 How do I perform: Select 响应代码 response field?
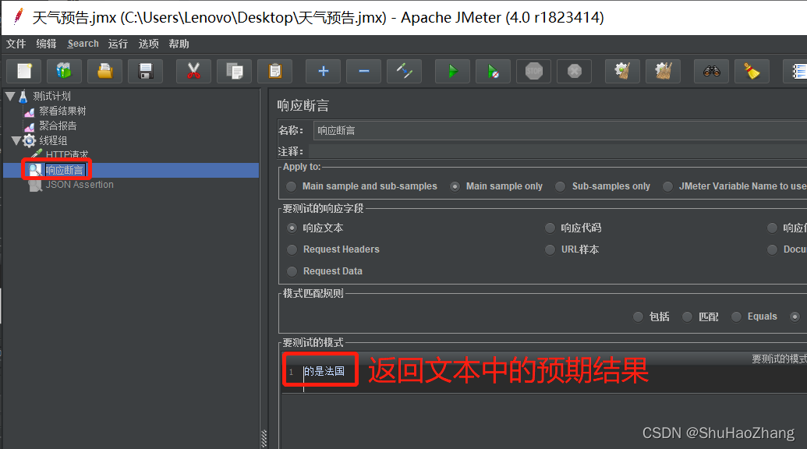(x=573, y=228)
